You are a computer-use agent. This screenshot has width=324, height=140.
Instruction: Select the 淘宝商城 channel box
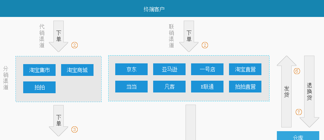point(77,70)
